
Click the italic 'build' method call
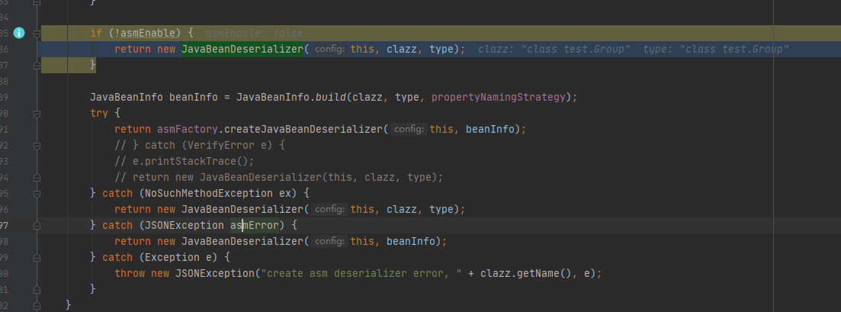pos(330,97)
